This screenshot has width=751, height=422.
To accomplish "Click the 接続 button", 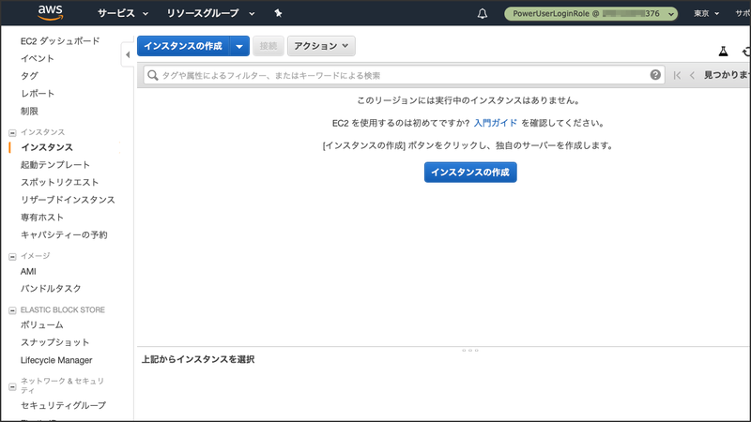I will click(x=268, y=46).
